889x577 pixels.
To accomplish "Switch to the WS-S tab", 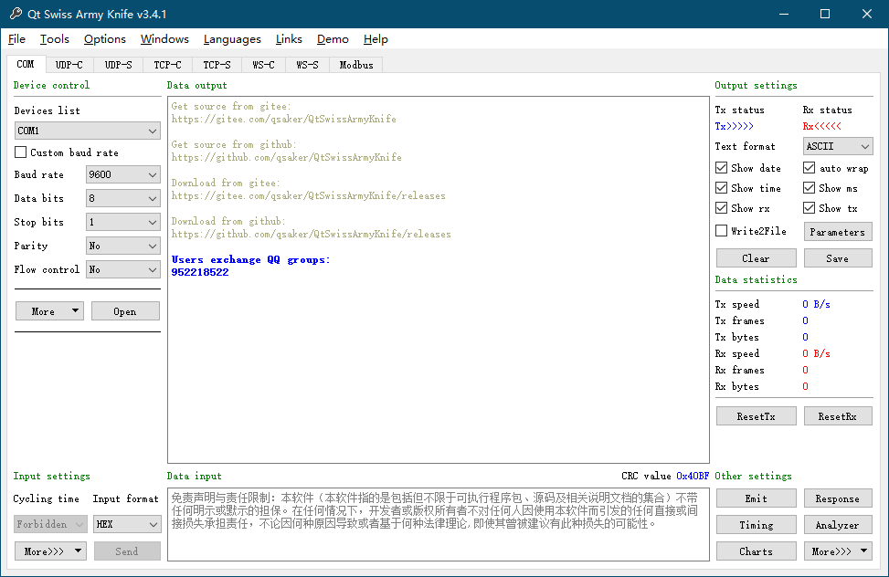I will tap(307, 65).
